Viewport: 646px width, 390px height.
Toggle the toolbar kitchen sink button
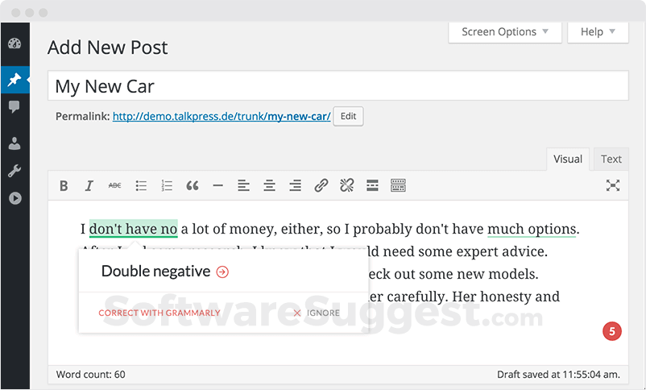[x=398, y=186]
